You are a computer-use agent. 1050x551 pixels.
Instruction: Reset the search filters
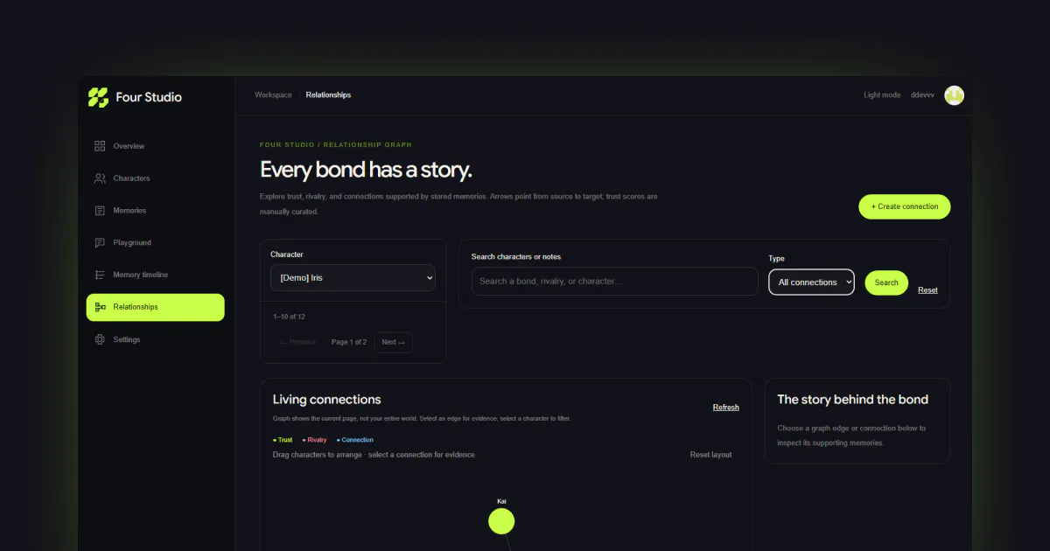coord(927,290)
